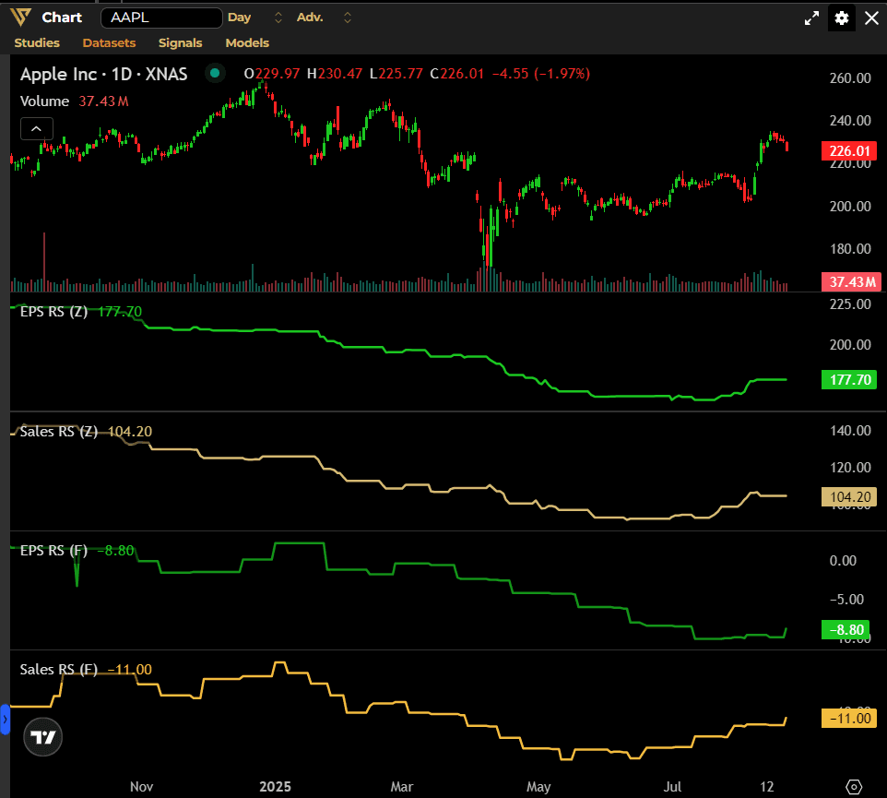Click the low price value 225.77
This screenshot has height=798, width=887.
[x=400, y=74]
